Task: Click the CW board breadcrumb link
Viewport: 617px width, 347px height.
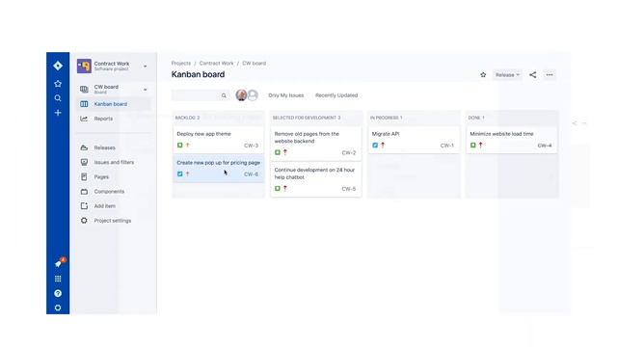Action: 255,63
